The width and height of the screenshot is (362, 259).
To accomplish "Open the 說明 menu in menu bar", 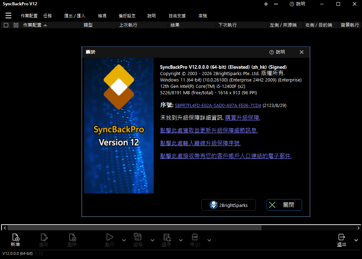I will click(x=152, y=16).
